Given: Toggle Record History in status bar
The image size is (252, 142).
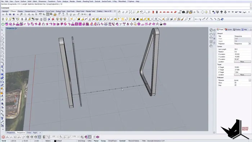Looking at the screenshot, I should coord(134,141).
